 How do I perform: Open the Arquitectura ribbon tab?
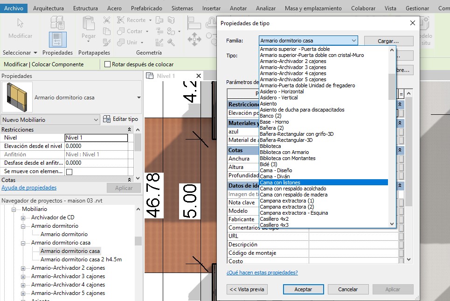(x=48, y=8)
